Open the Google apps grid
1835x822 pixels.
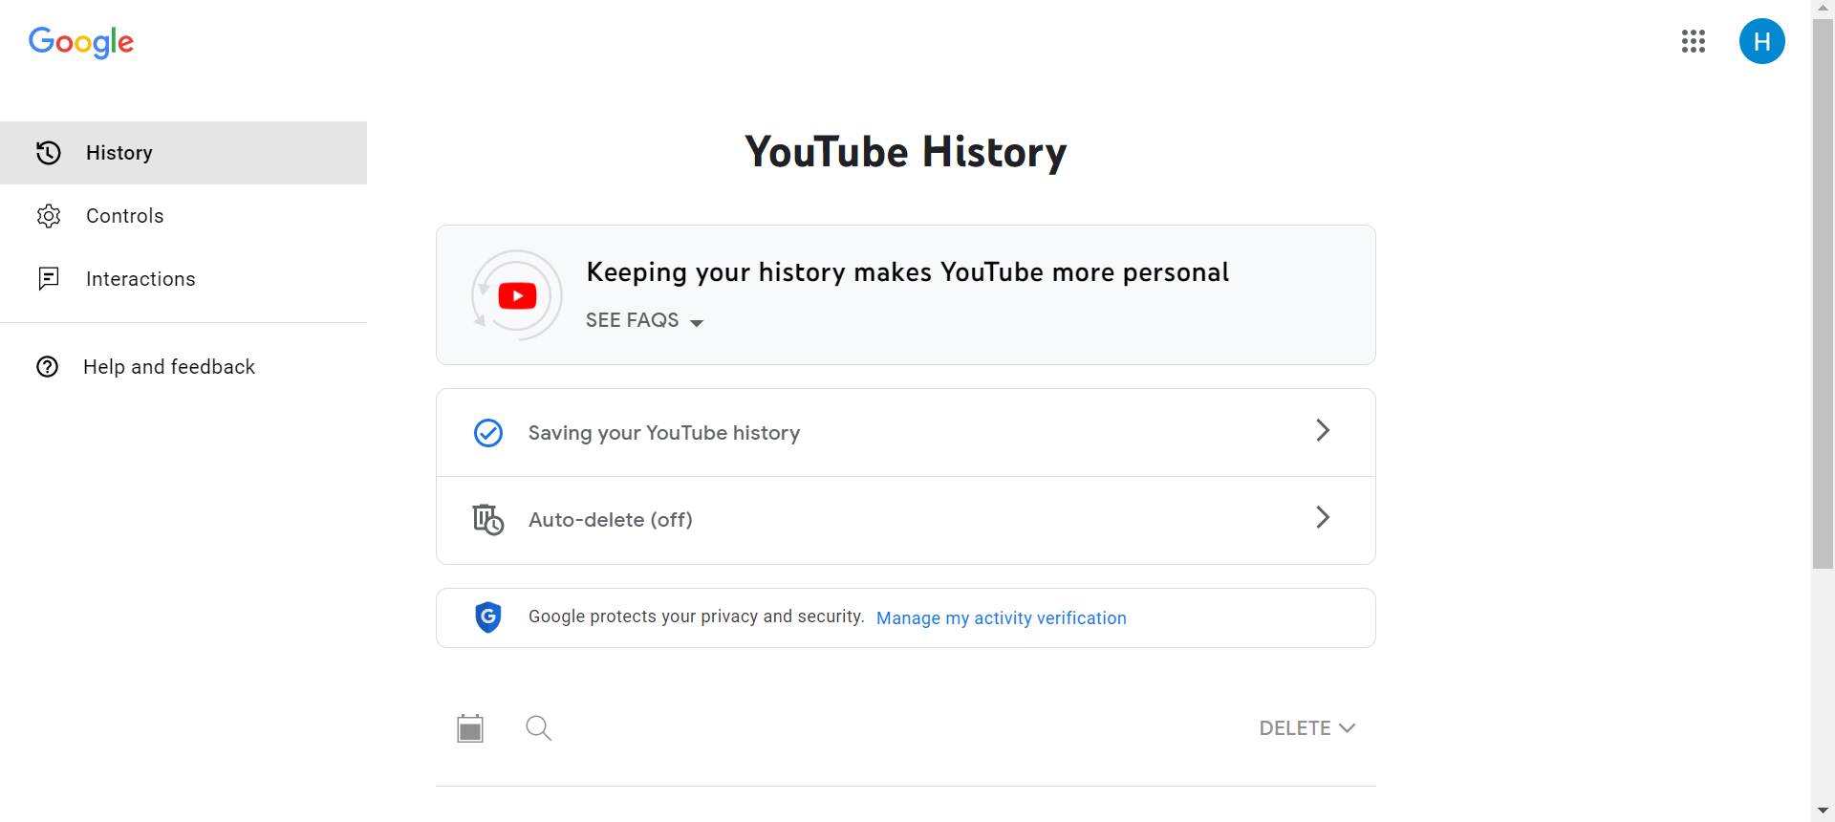click(x=1694, y=41)
